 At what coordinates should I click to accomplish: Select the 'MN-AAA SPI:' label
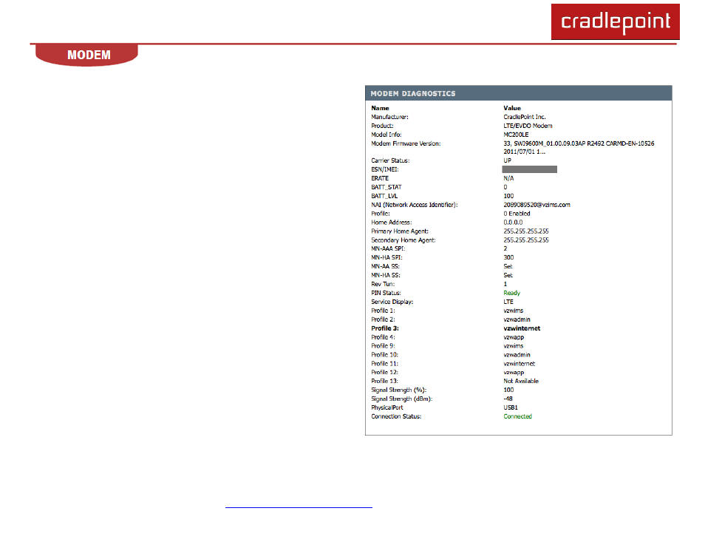(x=387, y=249)
